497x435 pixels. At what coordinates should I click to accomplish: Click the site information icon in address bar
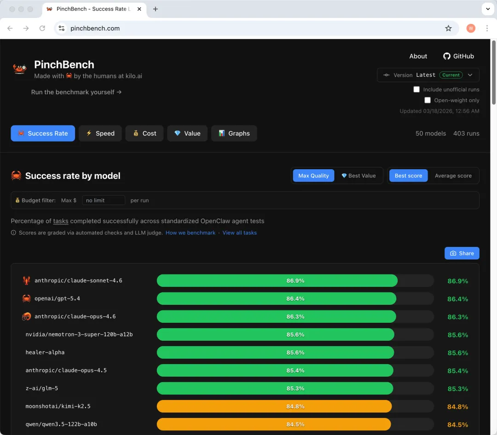pos(62,28)
